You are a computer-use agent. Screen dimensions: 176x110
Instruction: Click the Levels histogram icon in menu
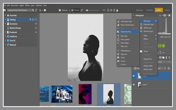pyautogui.click(x=118, y=61)
